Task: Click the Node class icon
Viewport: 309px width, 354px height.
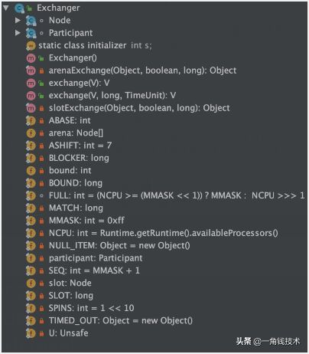Action: click(31, 21)
